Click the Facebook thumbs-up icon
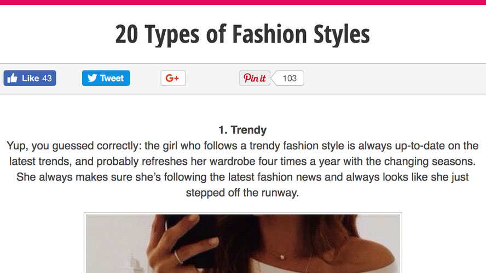This screenshot has width=486, height=273. (13, 78)
